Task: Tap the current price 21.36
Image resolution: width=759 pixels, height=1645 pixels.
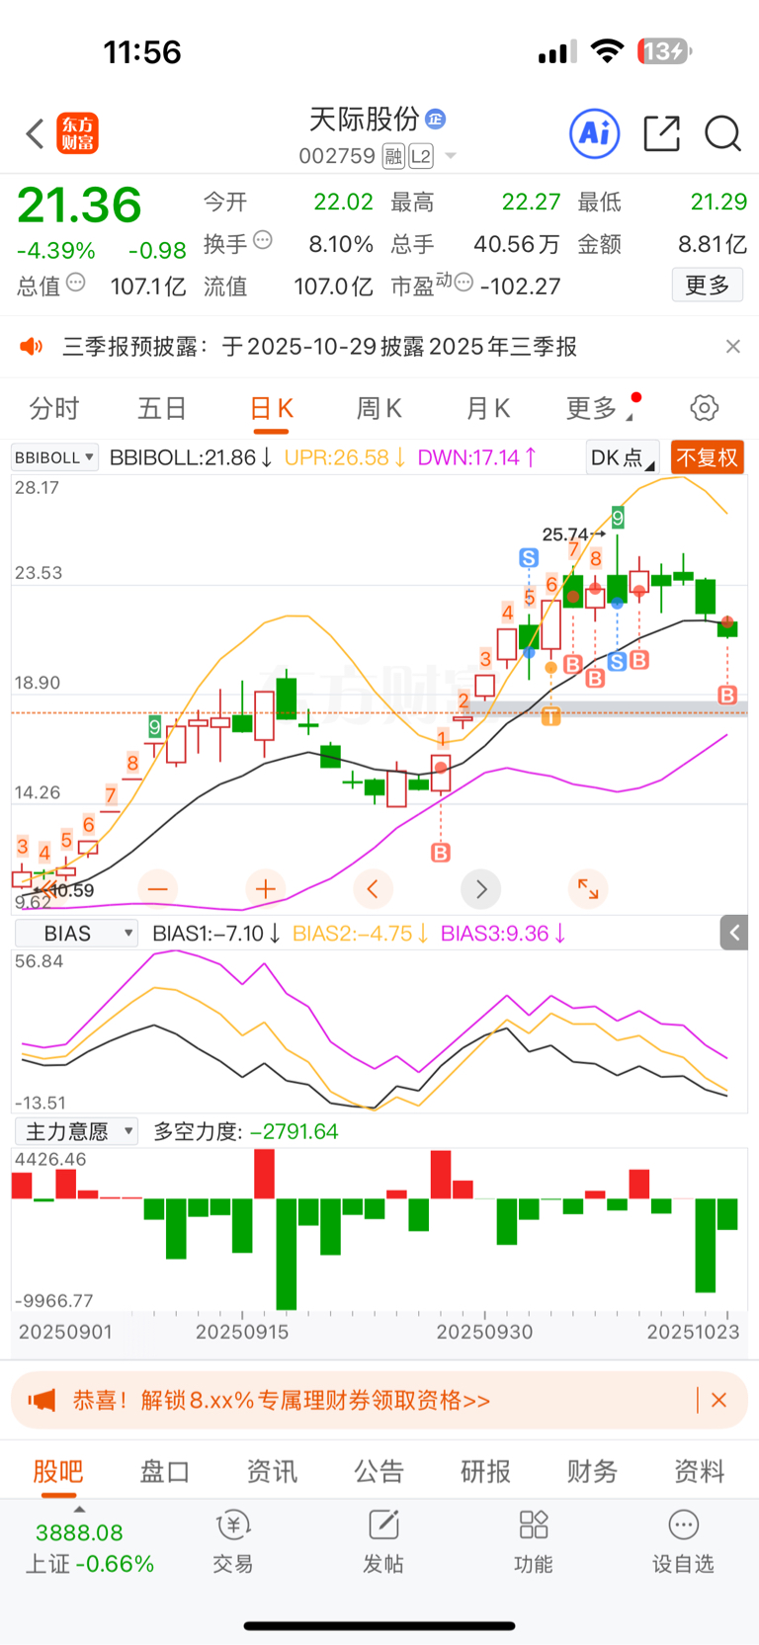Action: 80,206
